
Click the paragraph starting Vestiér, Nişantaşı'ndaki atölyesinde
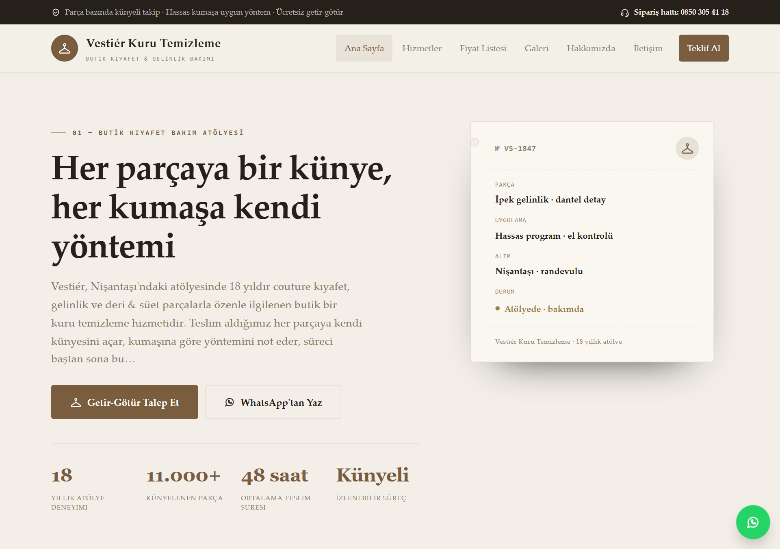207,322
